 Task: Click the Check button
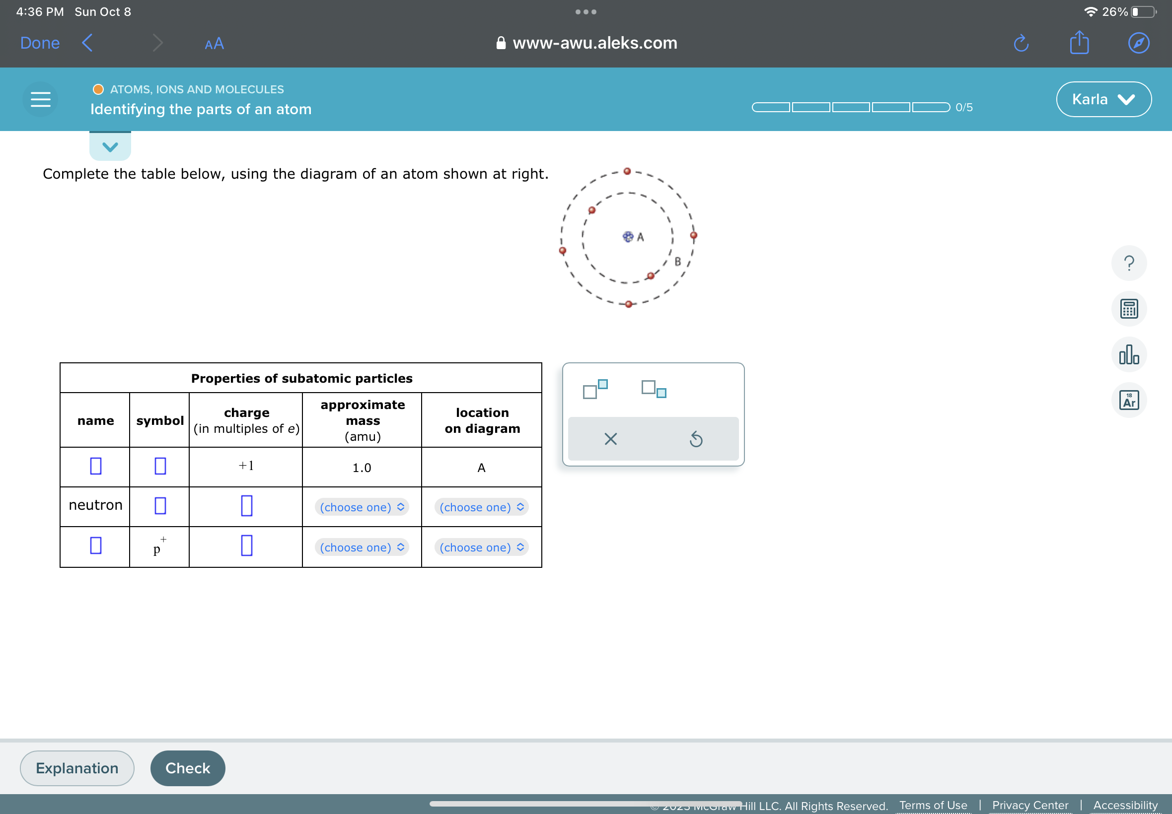pyautogui.click(x=187, y=767)
